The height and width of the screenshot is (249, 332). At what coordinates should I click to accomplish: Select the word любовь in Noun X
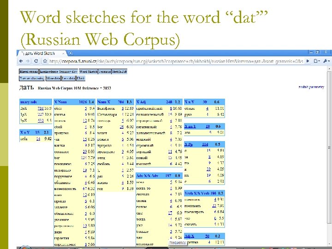104,164
